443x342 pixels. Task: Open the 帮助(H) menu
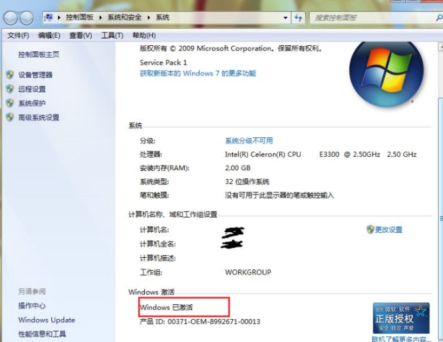tap(144, 36)
